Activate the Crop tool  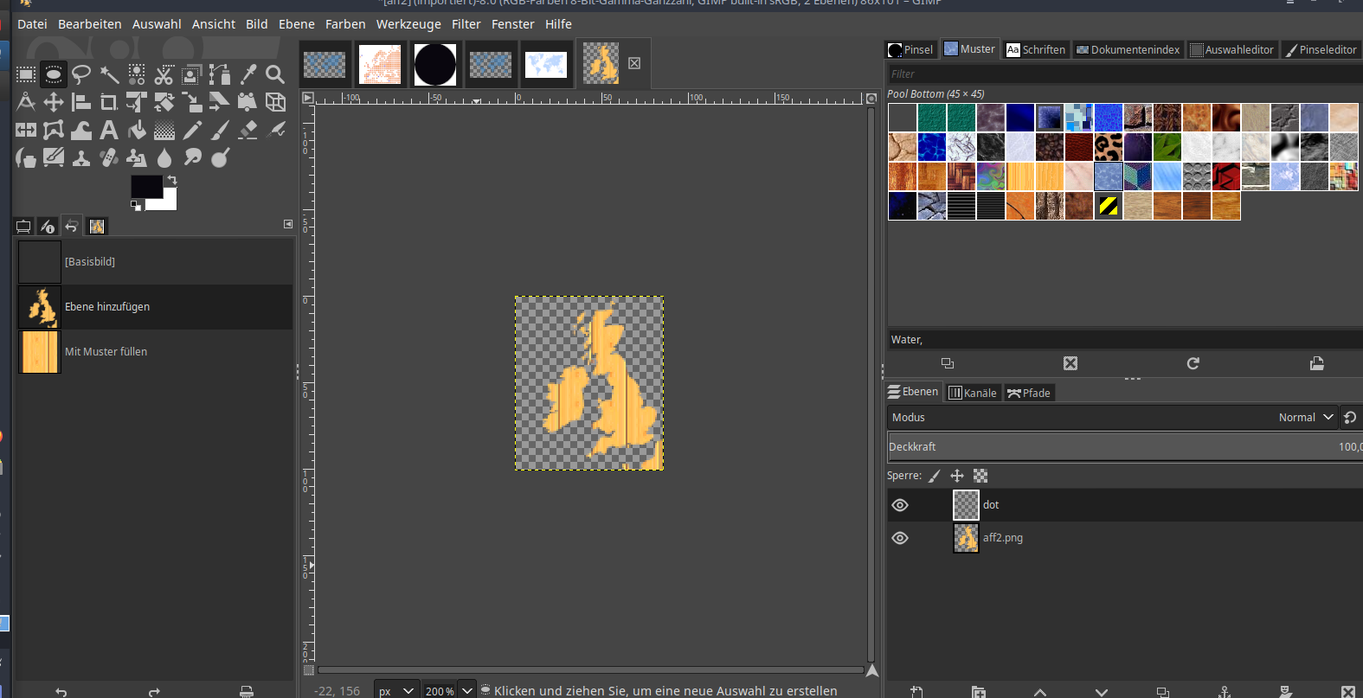pos(109,102)
